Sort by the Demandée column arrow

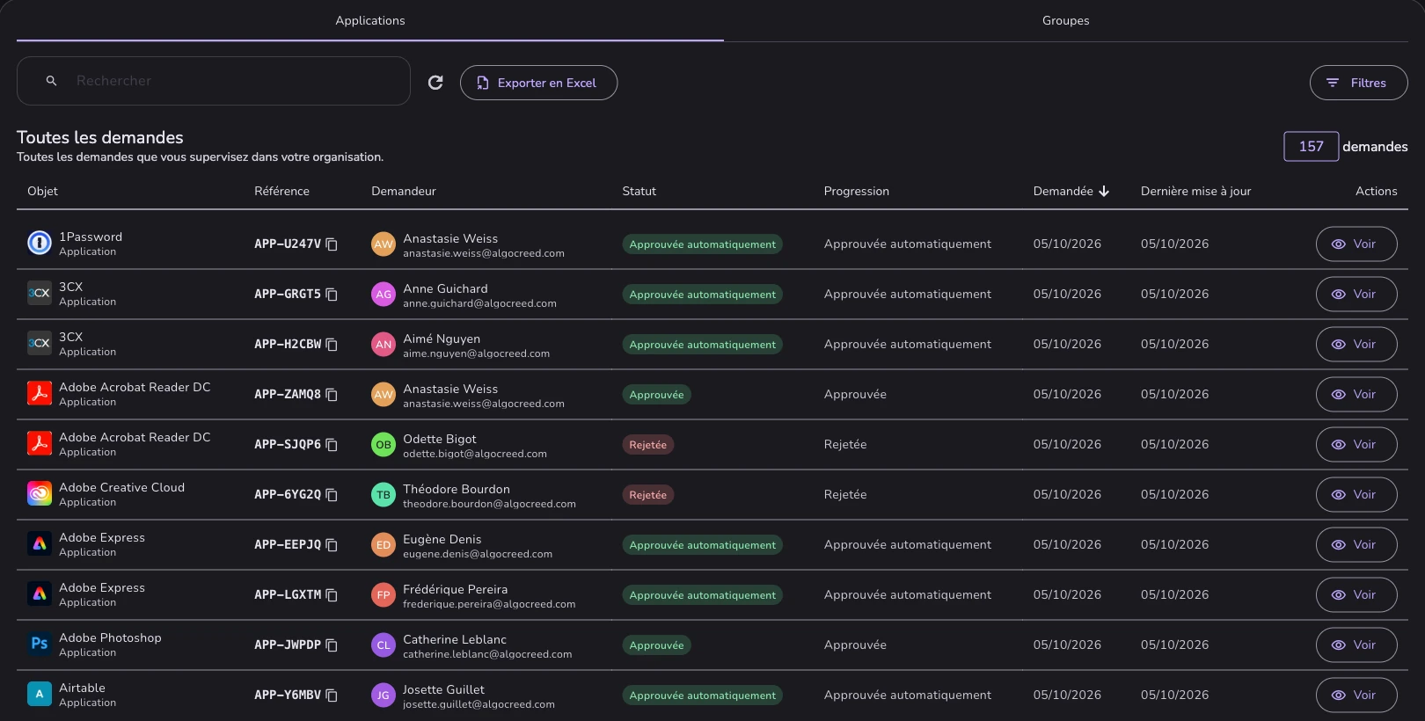[1104, 191]
